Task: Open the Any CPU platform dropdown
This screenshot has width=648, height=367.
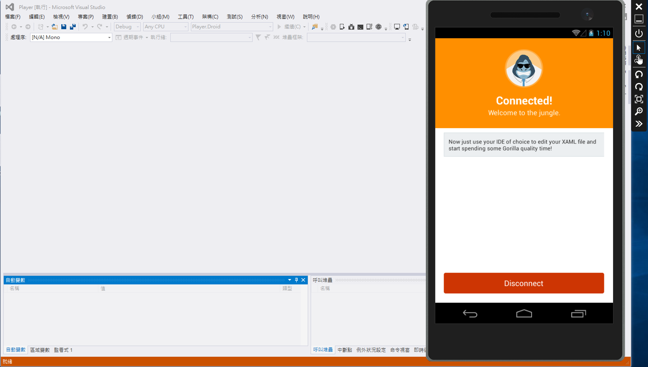Action: [x=166, y=27]
